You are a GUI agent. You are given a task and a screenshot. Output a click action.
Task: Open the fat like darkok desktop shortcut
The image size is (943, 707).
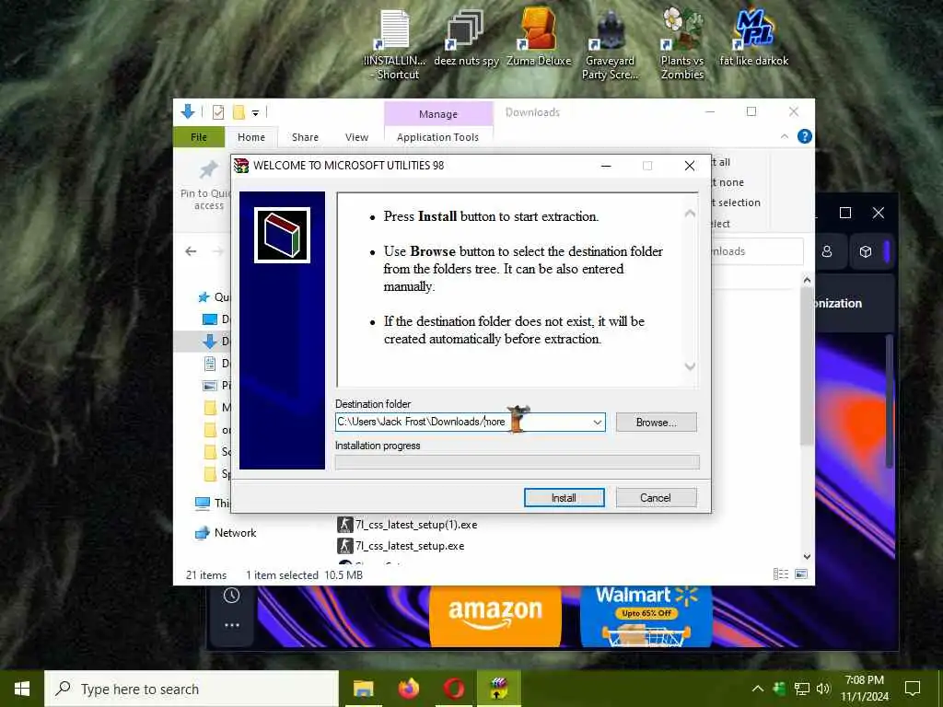click(753, 37)
